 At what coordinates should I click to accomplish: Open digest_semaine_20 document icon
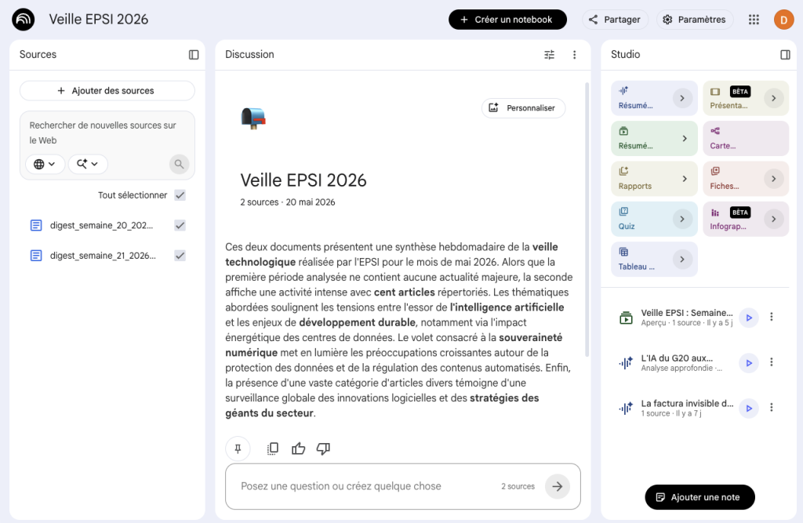(36, 225)
